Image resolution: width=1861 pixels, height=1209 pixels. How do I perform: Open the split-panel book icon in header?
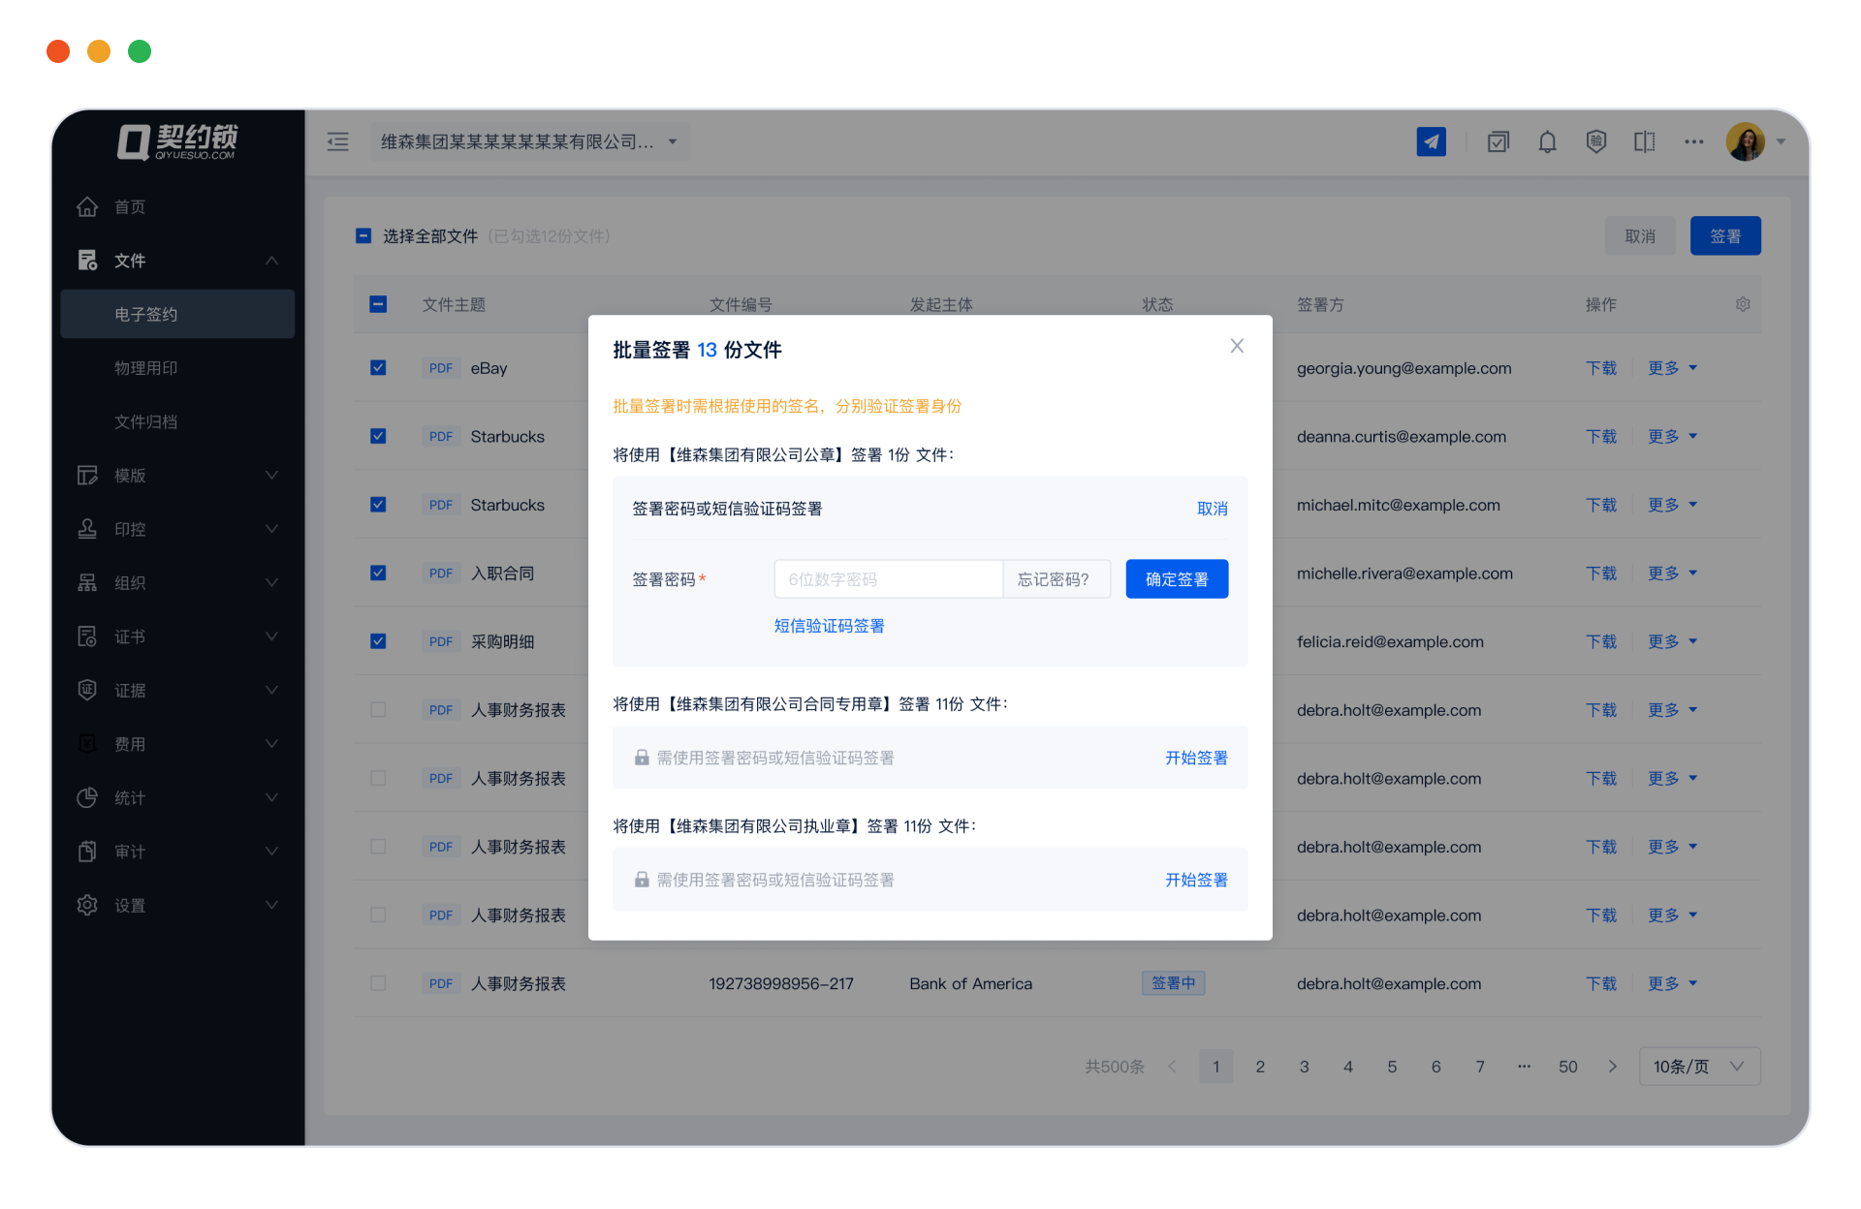point(1644,141)
